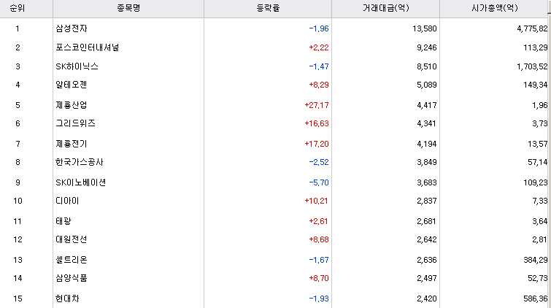This screenshot has width=551, height=308.
Task: Click change rate +8.70
Action: pyautogui.click(x=319, y=278)
